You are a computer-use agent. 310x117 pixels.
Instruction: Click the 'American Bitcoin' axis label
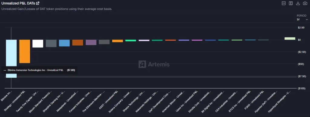[173, 102]
